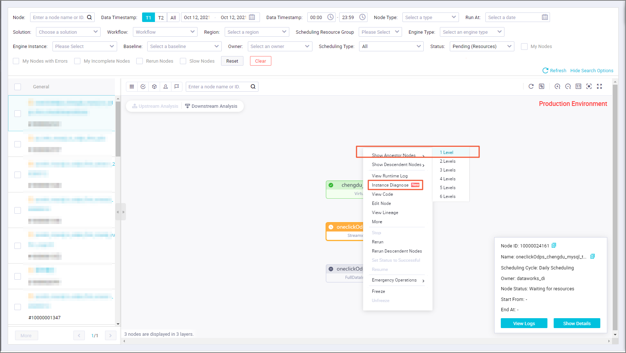Check the checkbox for instance #10000001347
The image size is (626, 353).
[18, 307]
